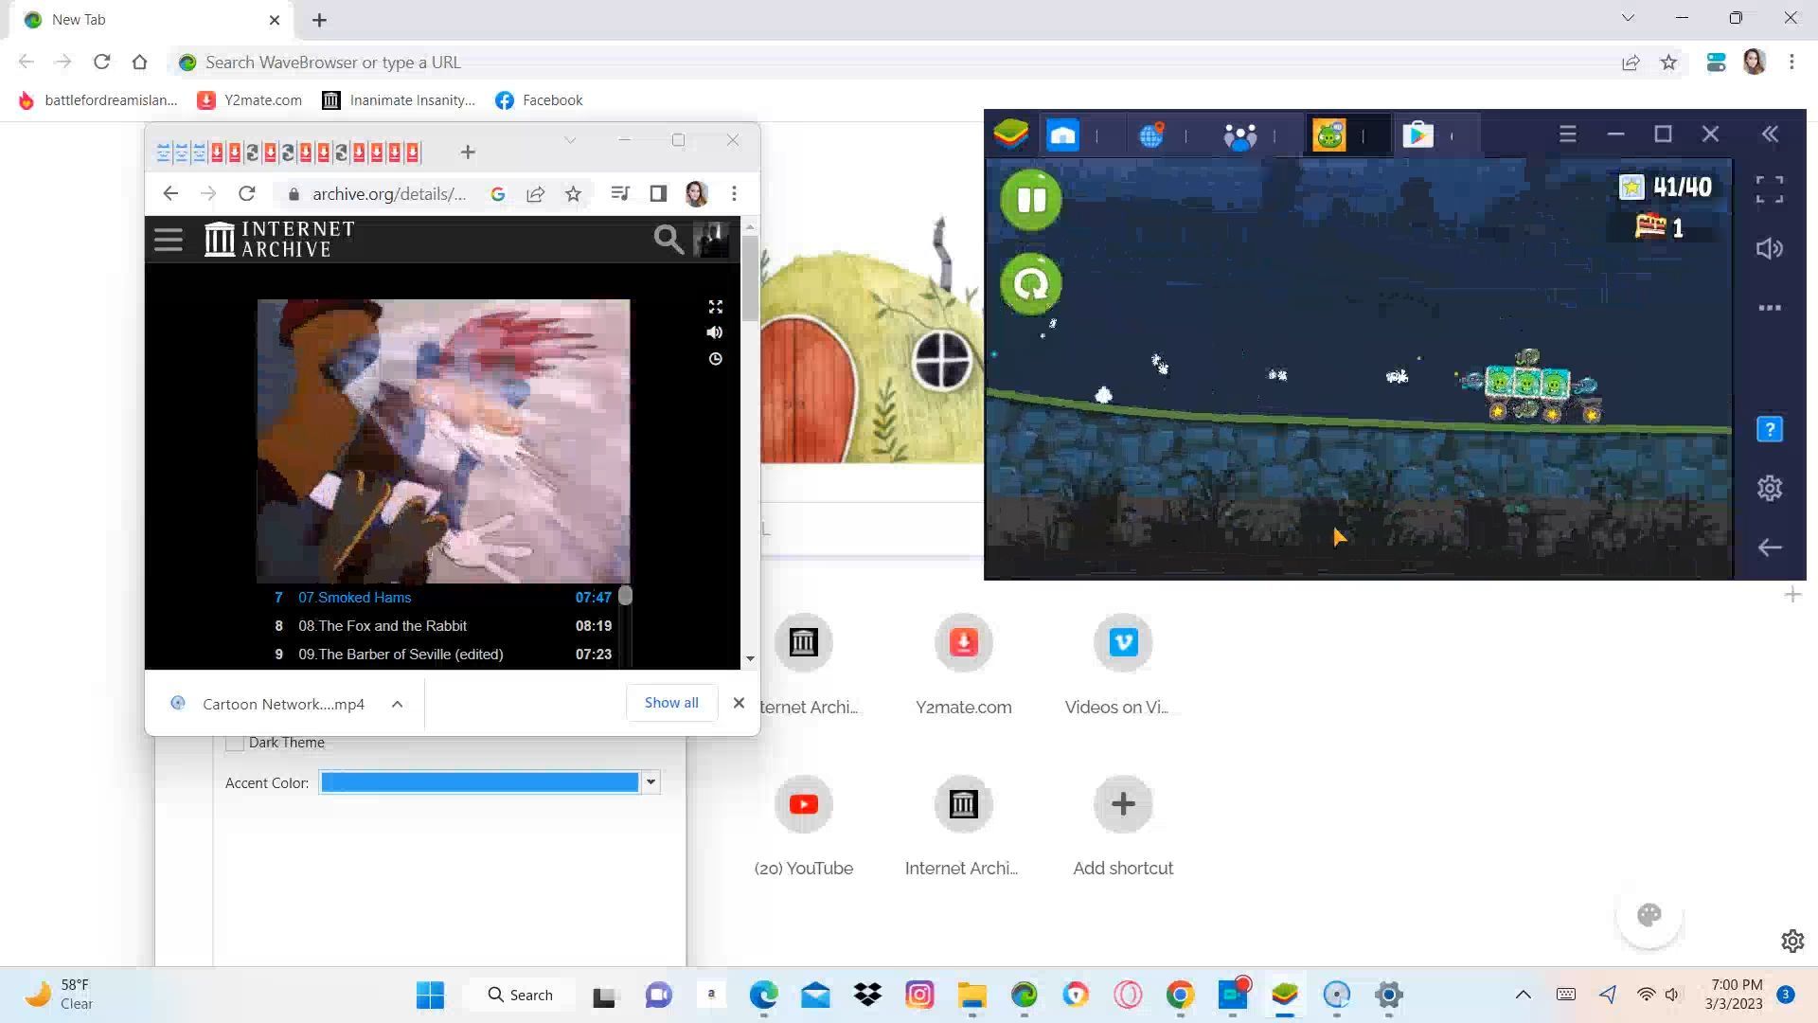This screenshot has height=1023, width=1818.
Task: Open Internet Archive hamburger menu
Action: [x=169, y=239]
